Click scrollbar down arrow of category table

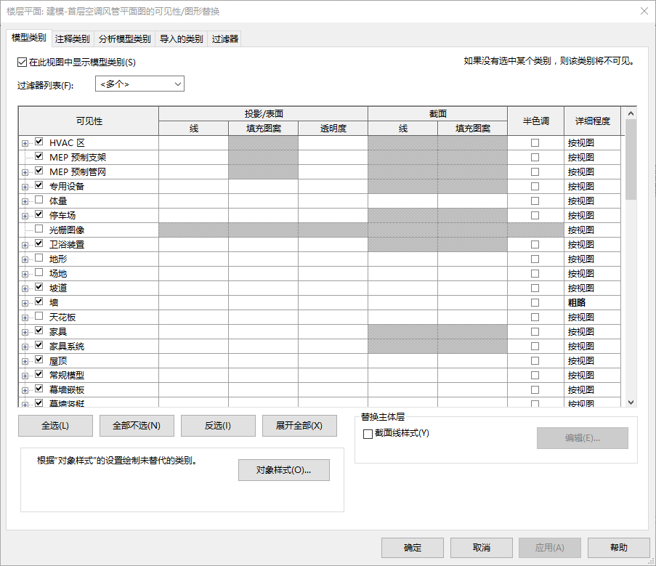pos(631,402)
